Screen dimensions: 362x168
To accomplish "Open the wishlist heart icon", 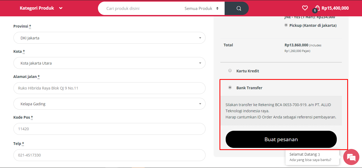I will click(x=305, y=8).
